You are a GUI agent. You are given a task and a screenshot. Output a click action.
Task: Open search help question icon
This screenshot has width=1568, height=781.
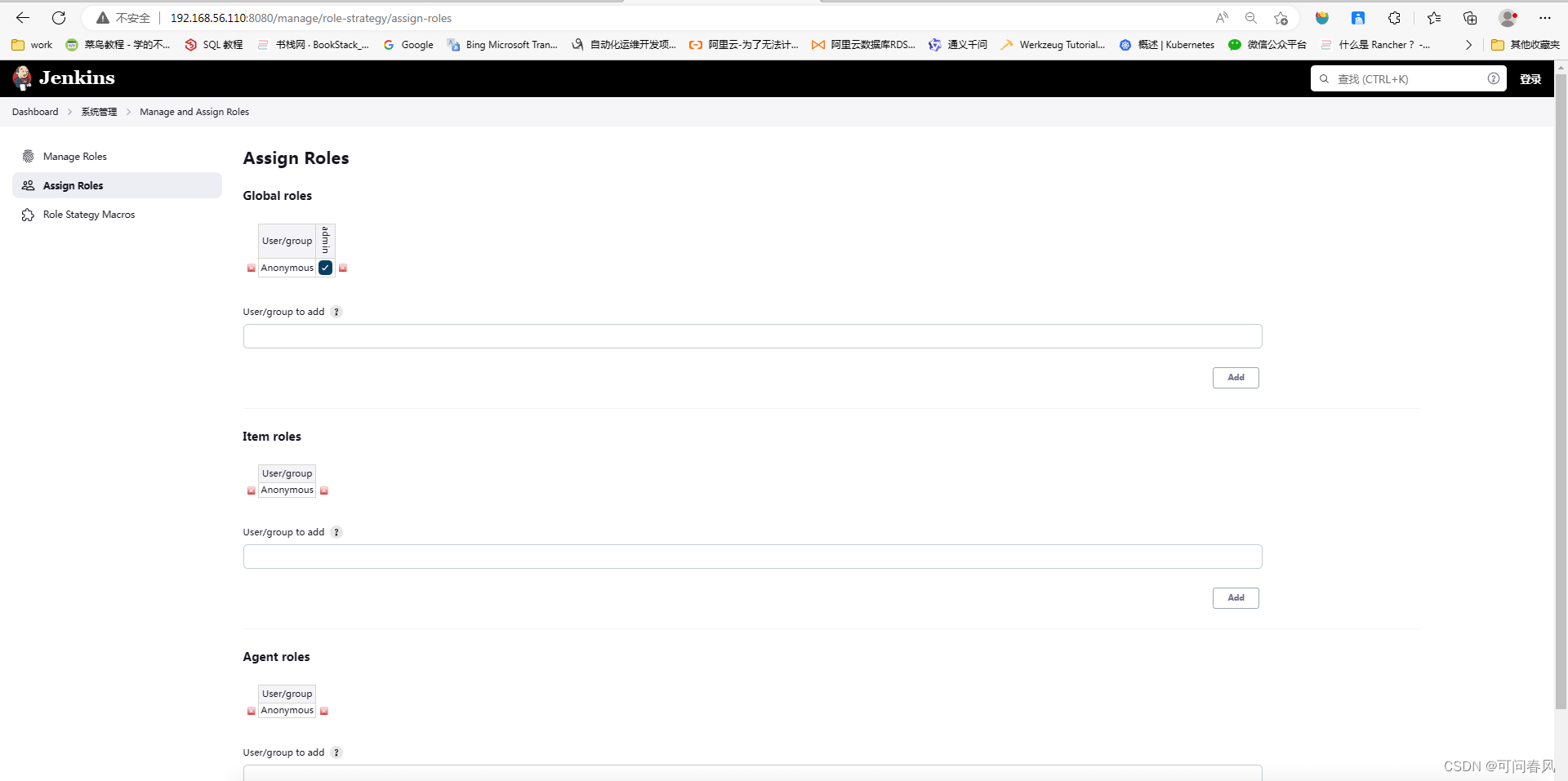(1493, 79)
